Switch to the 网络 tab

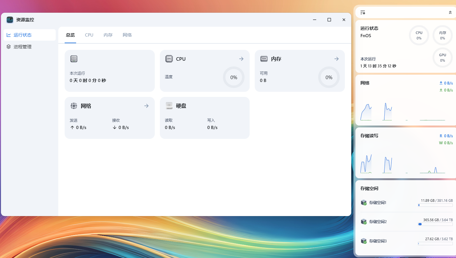[x=127, y=35]
